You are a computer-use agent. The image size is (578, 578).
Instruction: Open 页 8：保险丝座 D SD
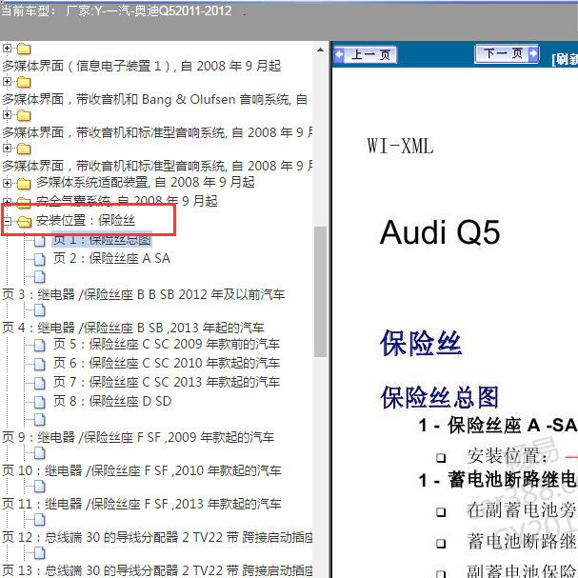pyautogui.click(x=112, y=401)
